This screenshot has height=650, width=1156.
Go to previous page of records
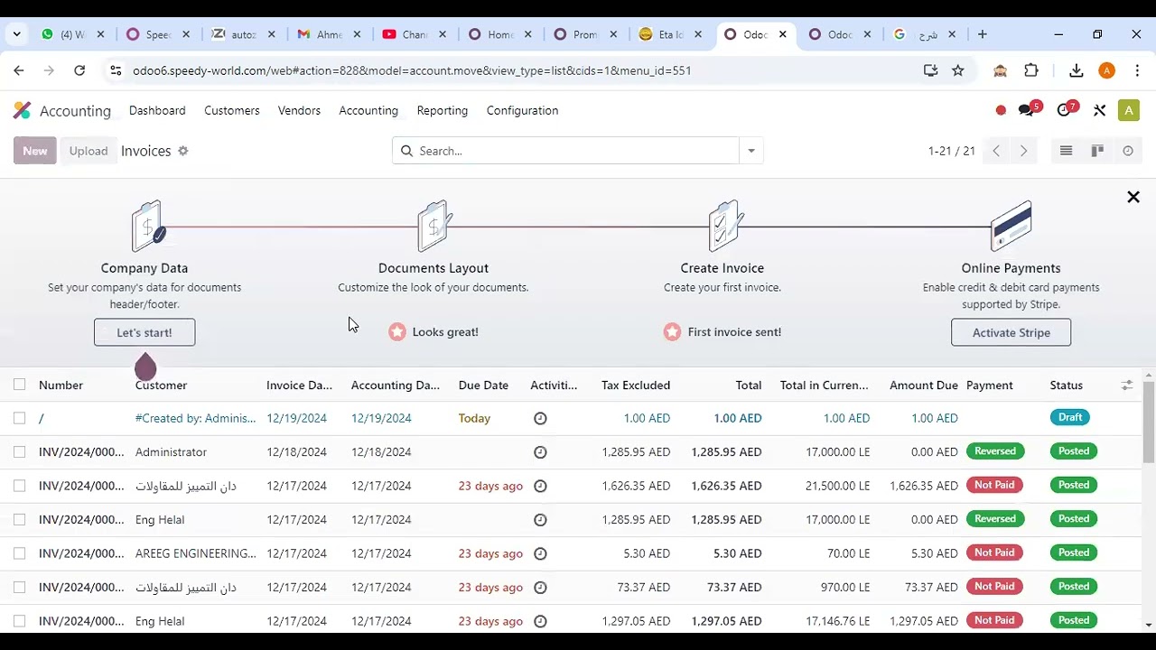pos(996,151)
